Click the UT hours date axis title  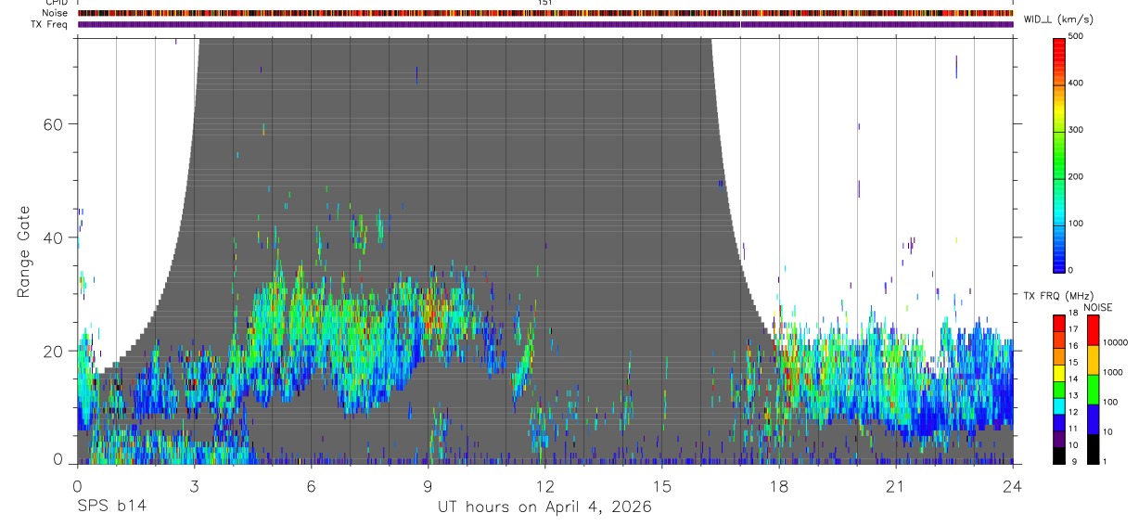coord(544,507)
